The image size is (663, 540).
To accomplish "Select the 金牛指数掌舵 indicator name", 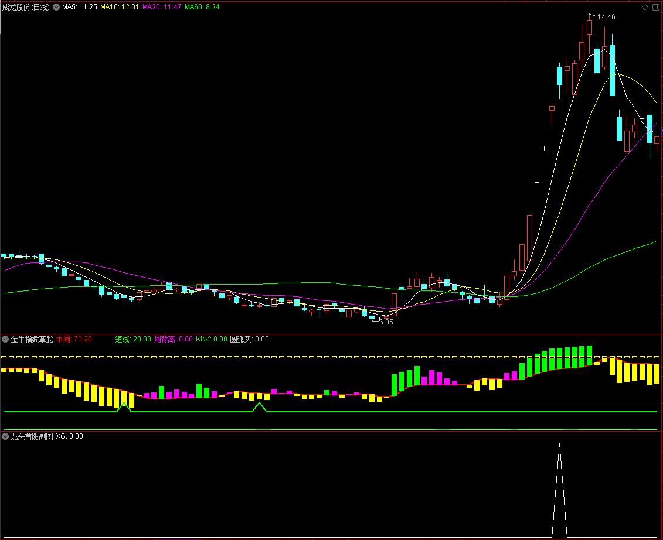I will tap(32, 339).
